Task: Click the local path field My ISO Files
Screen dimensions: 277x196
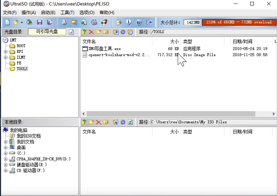Action: (x=214, y=122)
